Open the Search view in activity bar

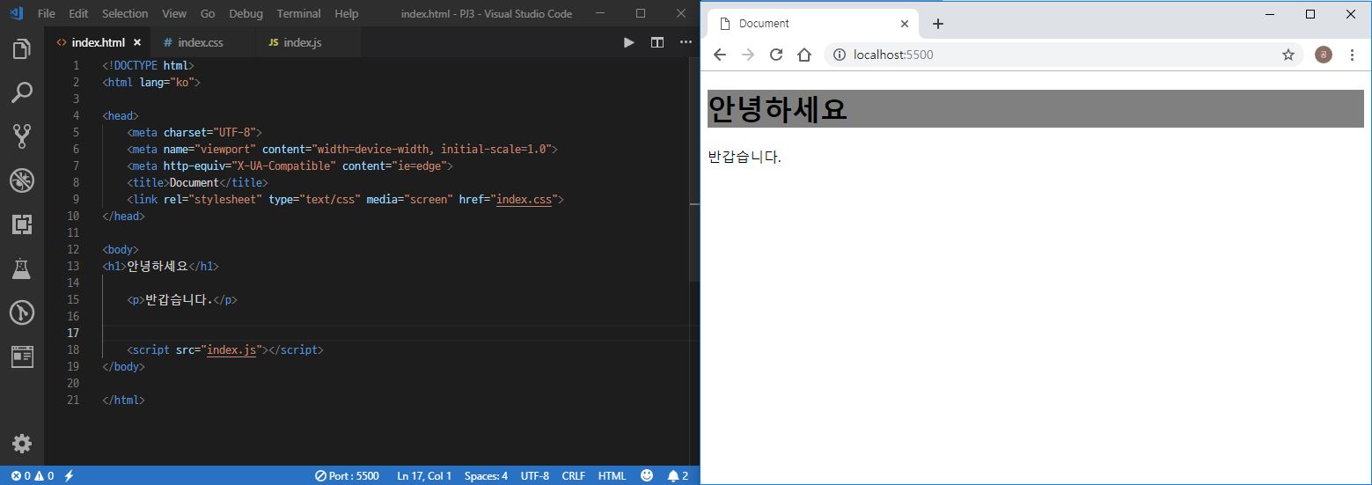22,92
